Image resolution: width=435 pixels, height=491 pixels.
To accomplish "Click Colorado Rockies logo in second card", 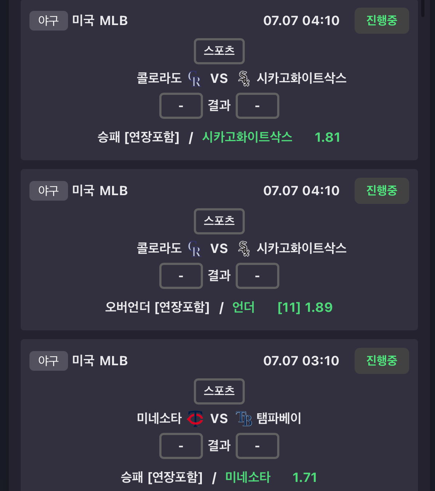I will pos(194,249).
